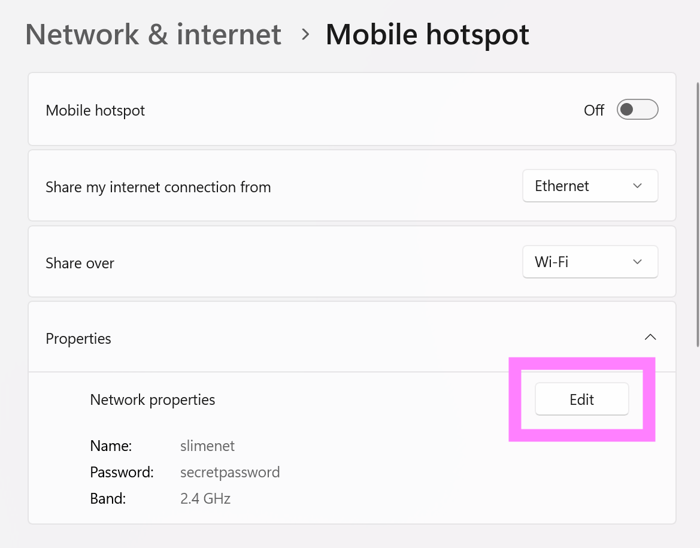Collapse the Properties section chevron
The width and height of the screenshot is (700, 548).
pos(650,337)
